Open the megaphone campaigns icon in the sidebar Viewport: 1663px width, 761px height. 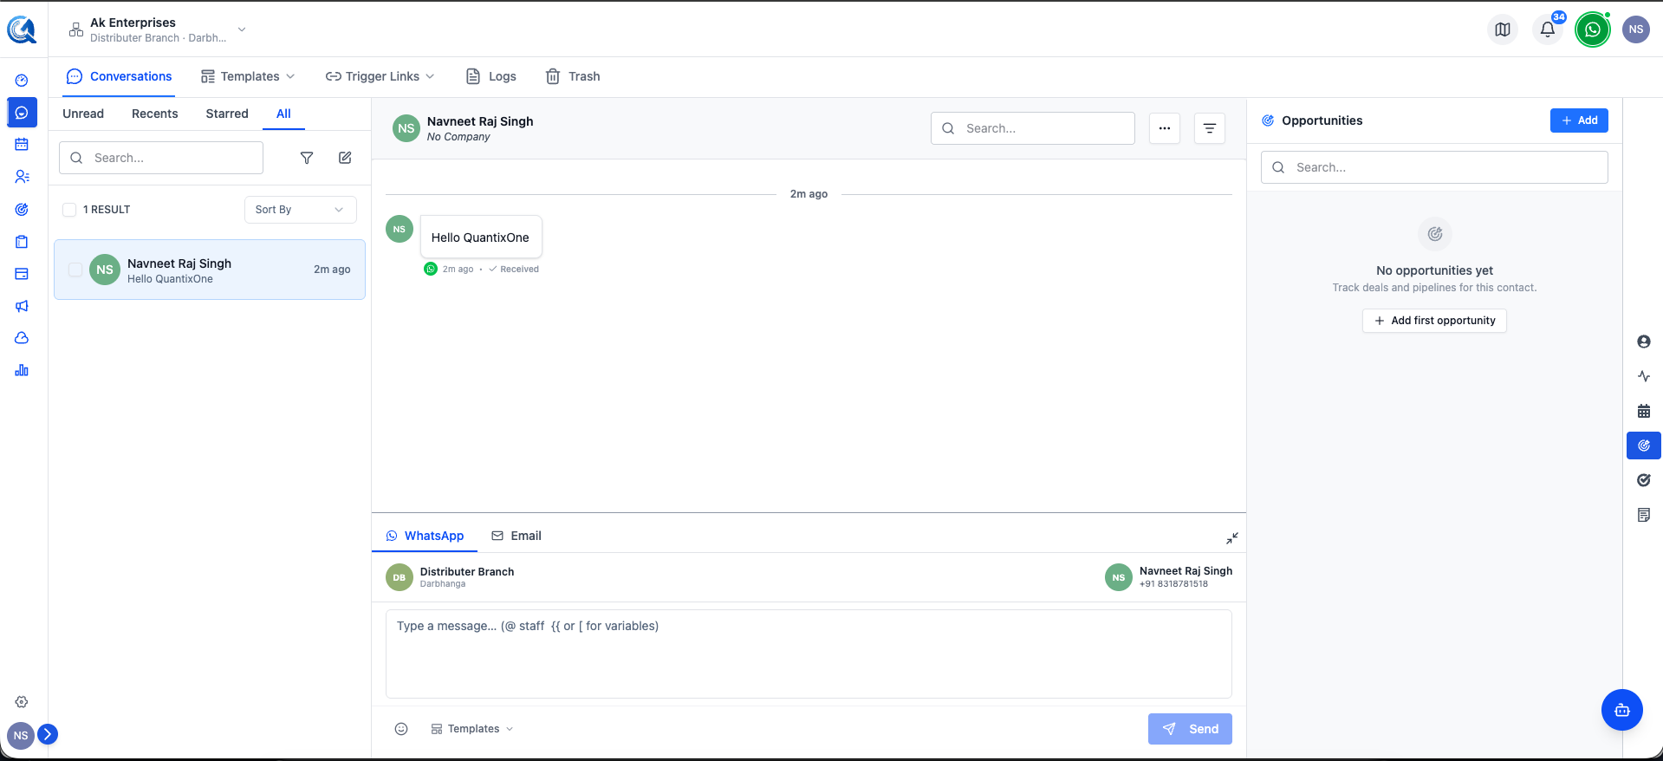pyautogui.click(x=22, y=306)
